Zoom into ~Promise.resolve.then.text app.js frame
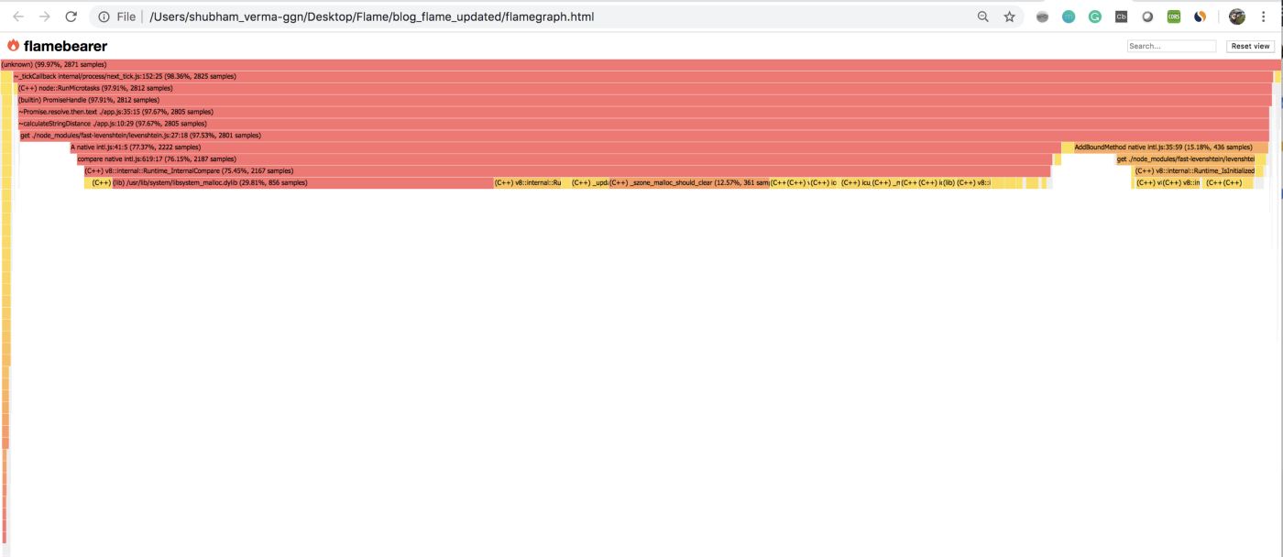 pos(643,112)
